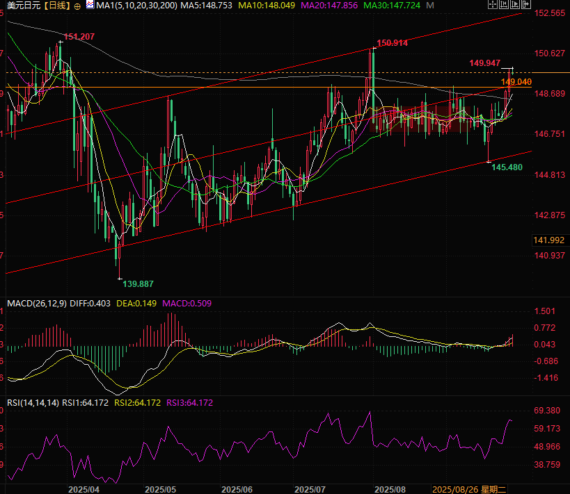Select the MACD(26,12,9) indicator label

point(37,304)
